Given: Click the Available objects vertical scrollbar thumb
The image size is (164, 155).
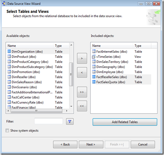Looking at the screenshot, I should pyautogui.click(x=71, y=74).
